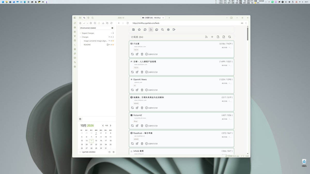Go to next calendar month
The width and height of the screenshot is (310, 174).
111,126
